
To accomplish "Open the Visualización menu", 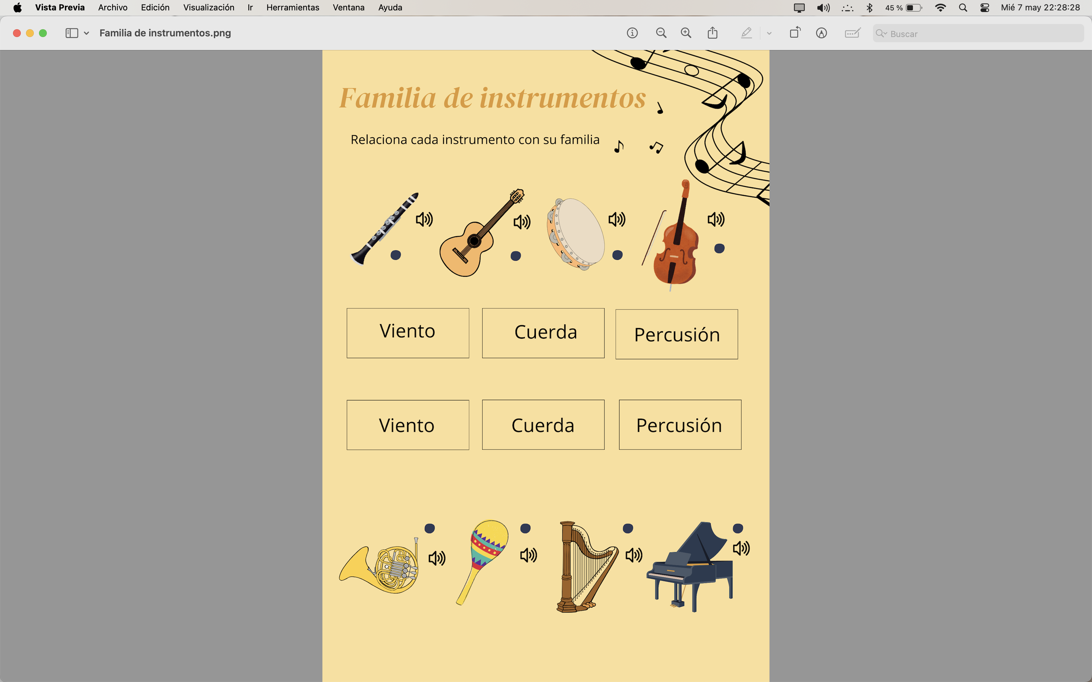I will tap(208, 8).
